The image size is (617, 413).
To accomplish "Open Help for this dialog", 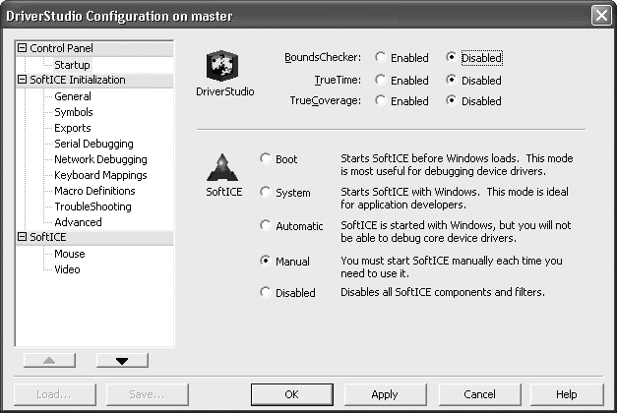I will tap(566, 394).
